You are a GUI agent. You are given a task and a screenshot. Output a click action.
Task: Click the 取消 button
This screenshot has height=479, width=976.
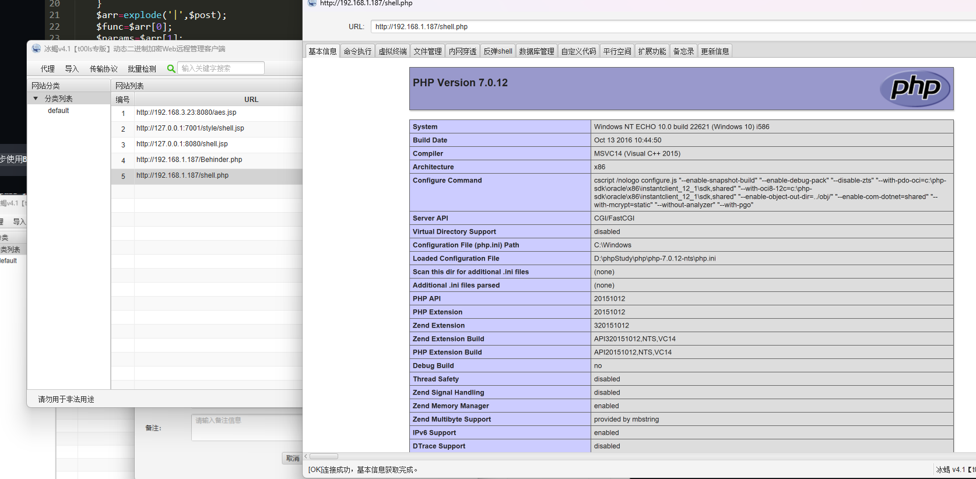[x=292, y=459]
